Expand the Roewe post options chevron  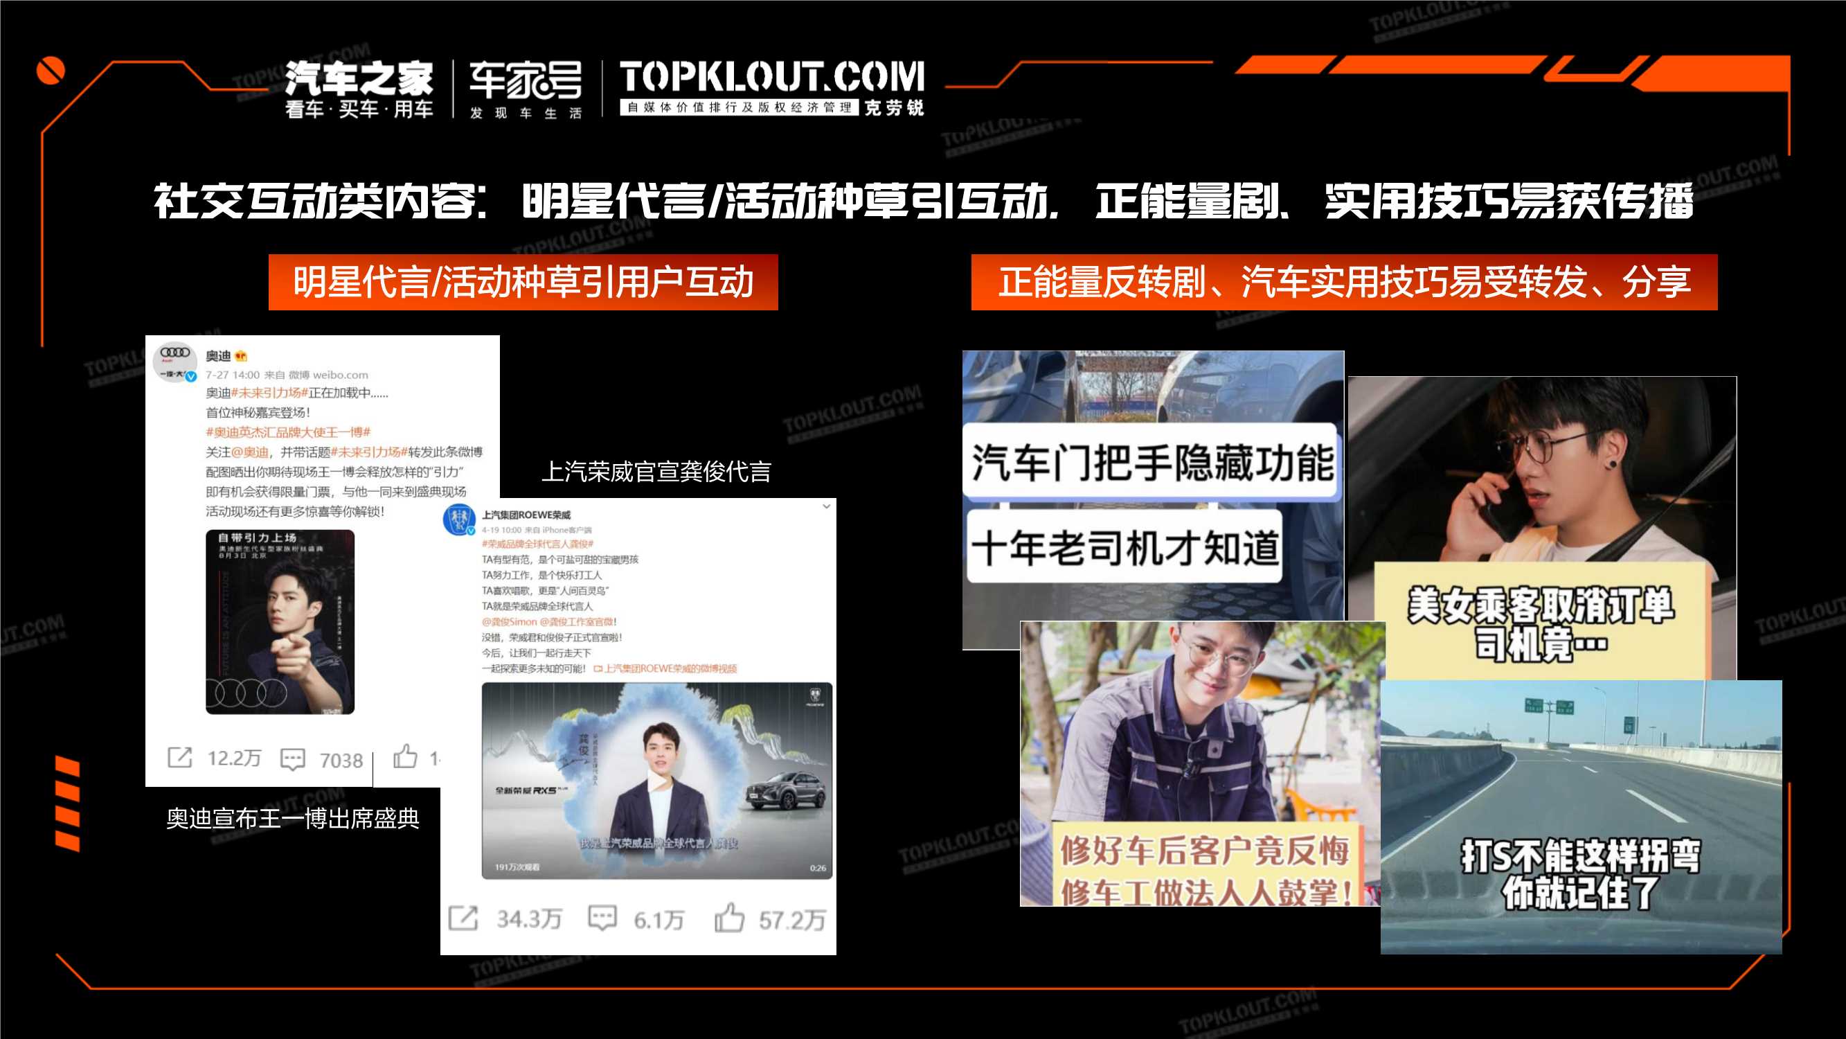pos(826,506)
